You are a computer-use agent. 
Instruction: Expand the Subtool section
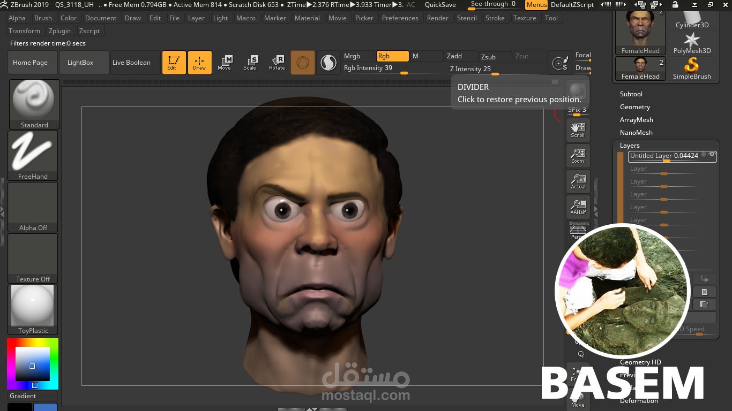pyautogui.click(x=631, y=94)
